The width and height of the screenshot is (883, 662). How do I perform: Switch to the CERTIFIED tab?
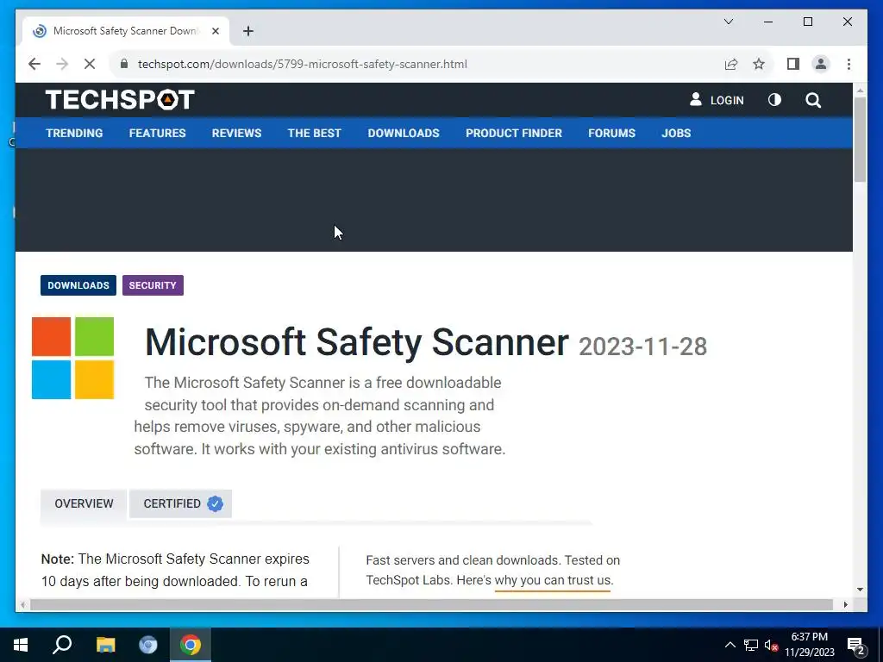click(x=181, y=503)
